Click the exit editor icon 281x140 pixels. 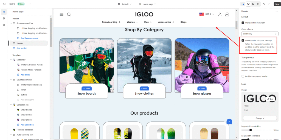(4, 4)
